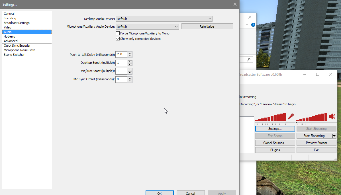The image size is (341, 195).
Task: Click the Reinitialize button
Action: pos(207,26)
